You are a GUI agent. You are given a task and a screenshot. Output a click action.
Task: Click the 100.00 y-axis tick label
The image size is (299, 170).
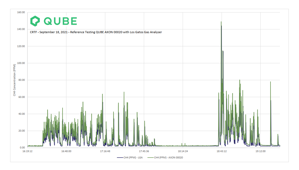[21, 63]
